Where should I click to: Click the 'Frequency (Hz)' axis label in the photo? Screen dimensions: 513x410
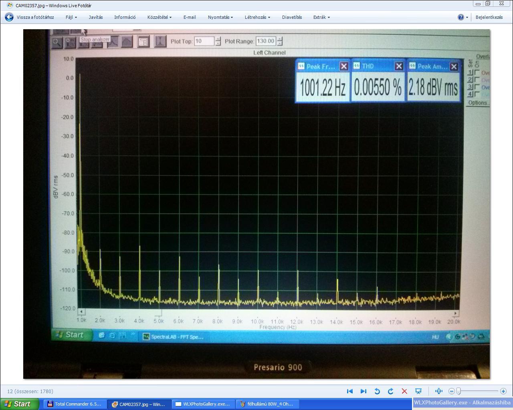278,327
